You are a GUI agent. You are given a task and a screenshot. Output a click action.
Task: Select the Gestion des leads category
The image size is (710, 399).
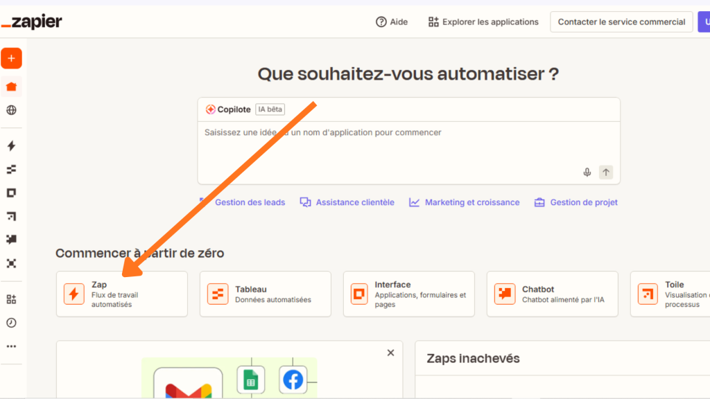click(x=250, y=202)
